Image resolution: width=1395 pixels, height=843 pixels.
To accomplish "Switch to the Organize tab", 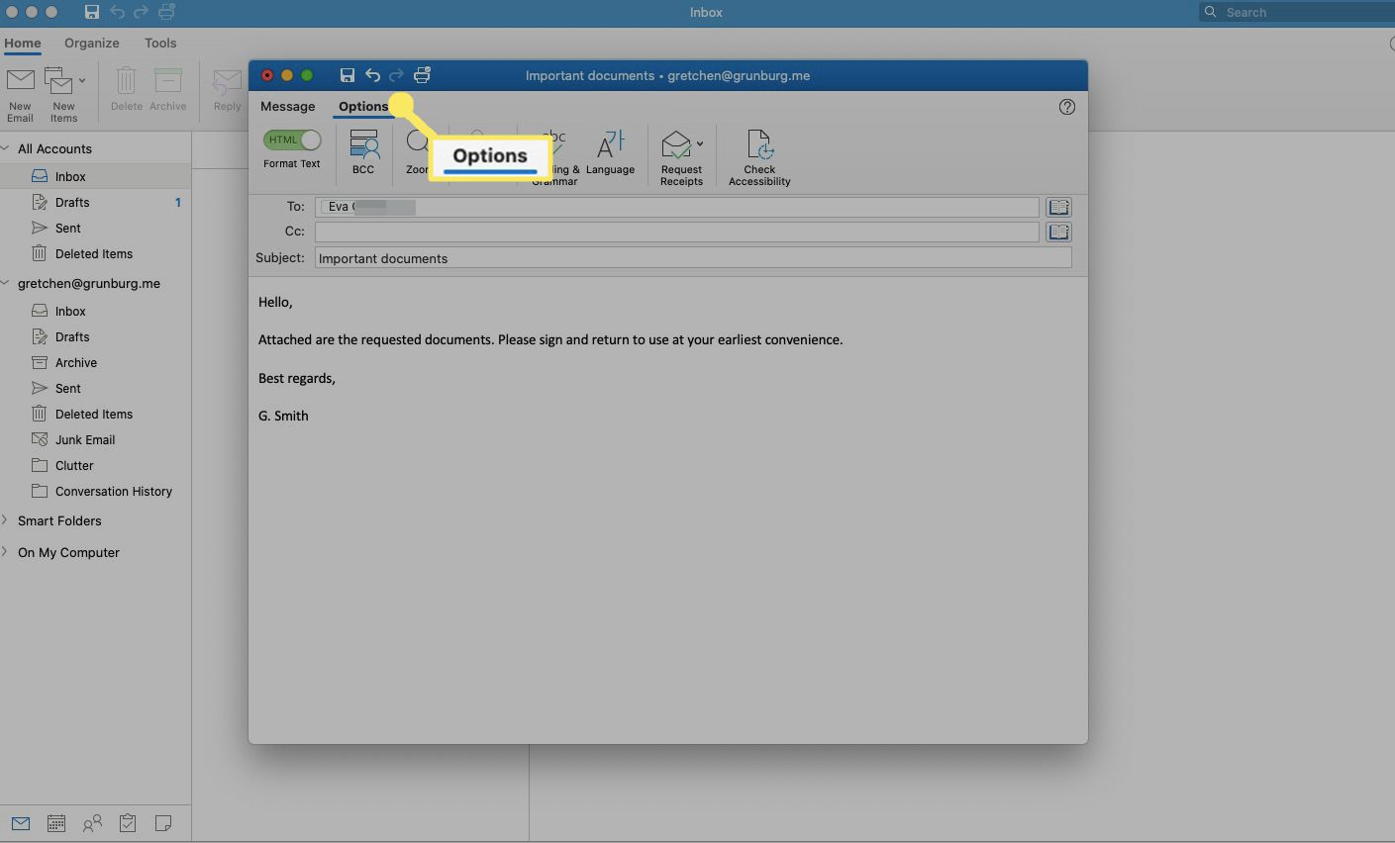I will point(92,43).
